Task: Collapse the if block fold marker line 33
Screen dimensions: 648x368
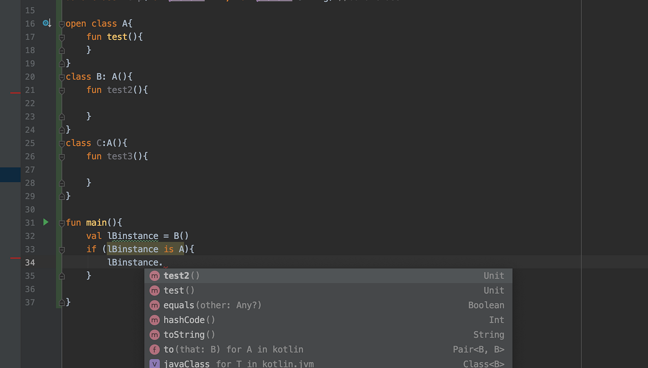Action: pyautogui.click(x=62, y=250)
